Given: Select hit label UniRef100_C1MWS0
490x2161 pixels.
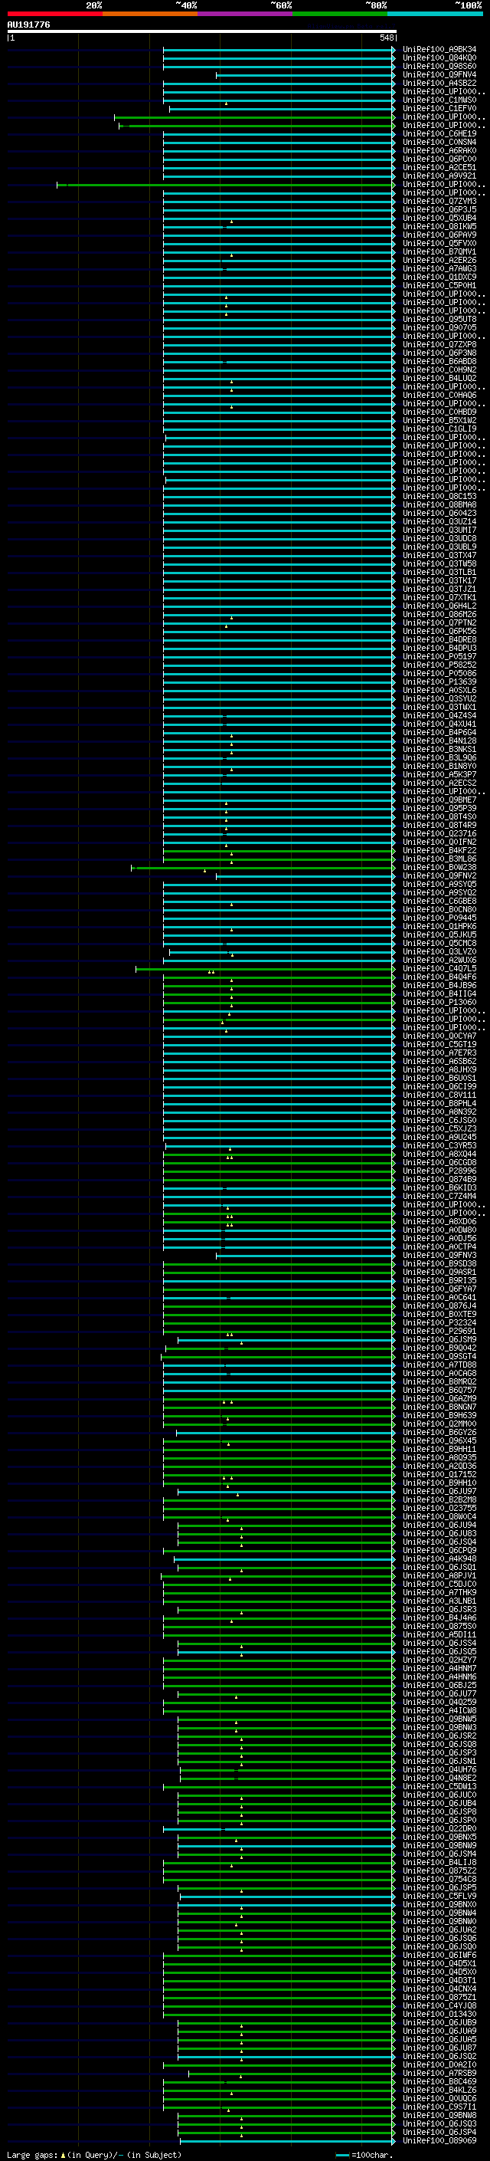Looking at the screenshot, I should (439, 100).
